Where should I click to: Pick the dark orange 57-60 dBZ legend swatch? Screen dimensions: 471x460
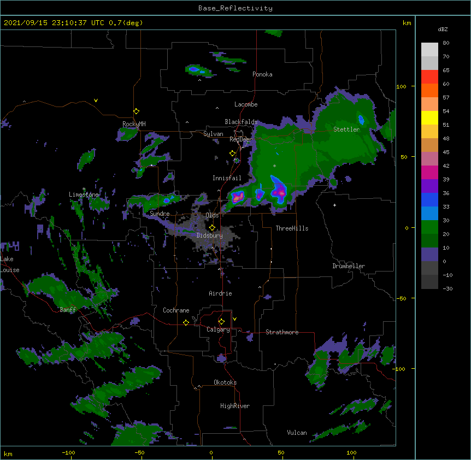[429, 90]
